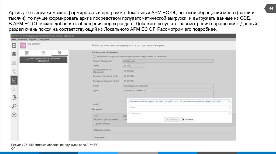This screenshot has height=154, width=276.
Task: Open the message sidebar icon
Action: (14, 89)
